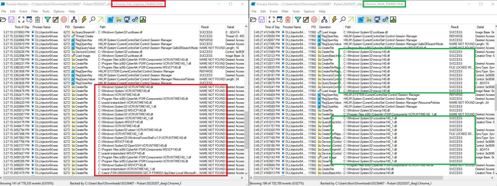
Task: Click target Include Process icon in right window
Action: click(x=314, y=20)
